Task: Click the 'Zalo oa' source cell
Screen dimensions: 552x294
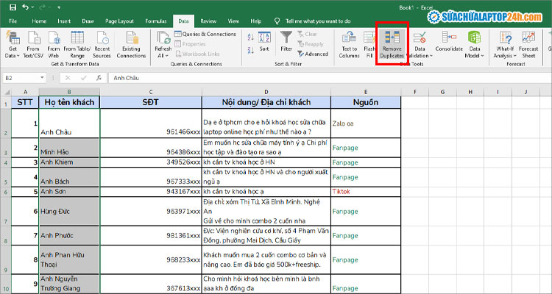Action: coord(366,123)
